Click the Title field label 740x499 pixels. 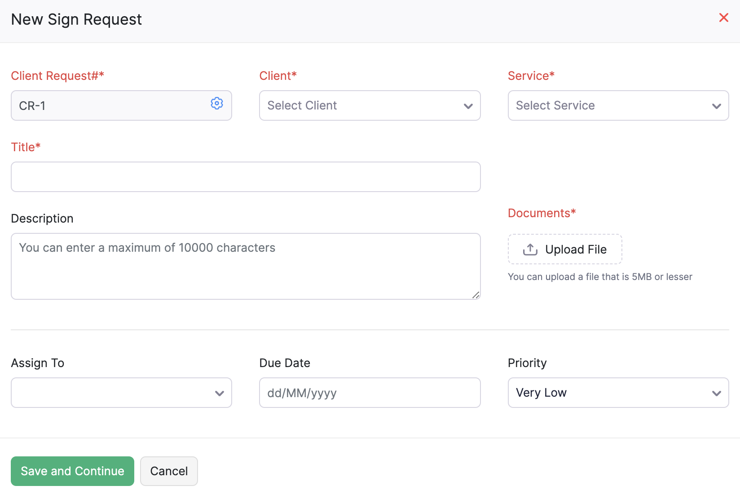tap(26, 147)
